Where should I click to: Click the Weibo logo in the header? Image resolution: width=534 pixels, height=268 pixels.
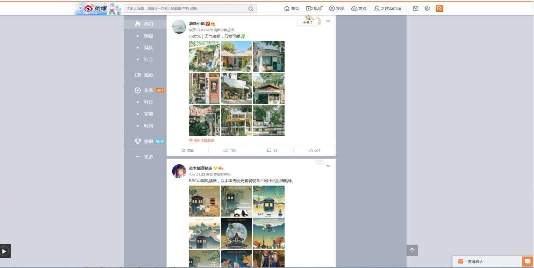[96, 8]
